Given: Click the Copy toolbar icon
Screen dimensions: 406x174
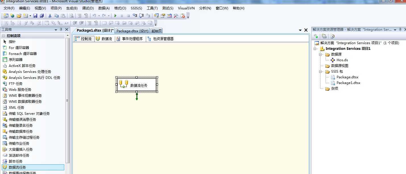Looking at the screenshot, I should (56, 16).
